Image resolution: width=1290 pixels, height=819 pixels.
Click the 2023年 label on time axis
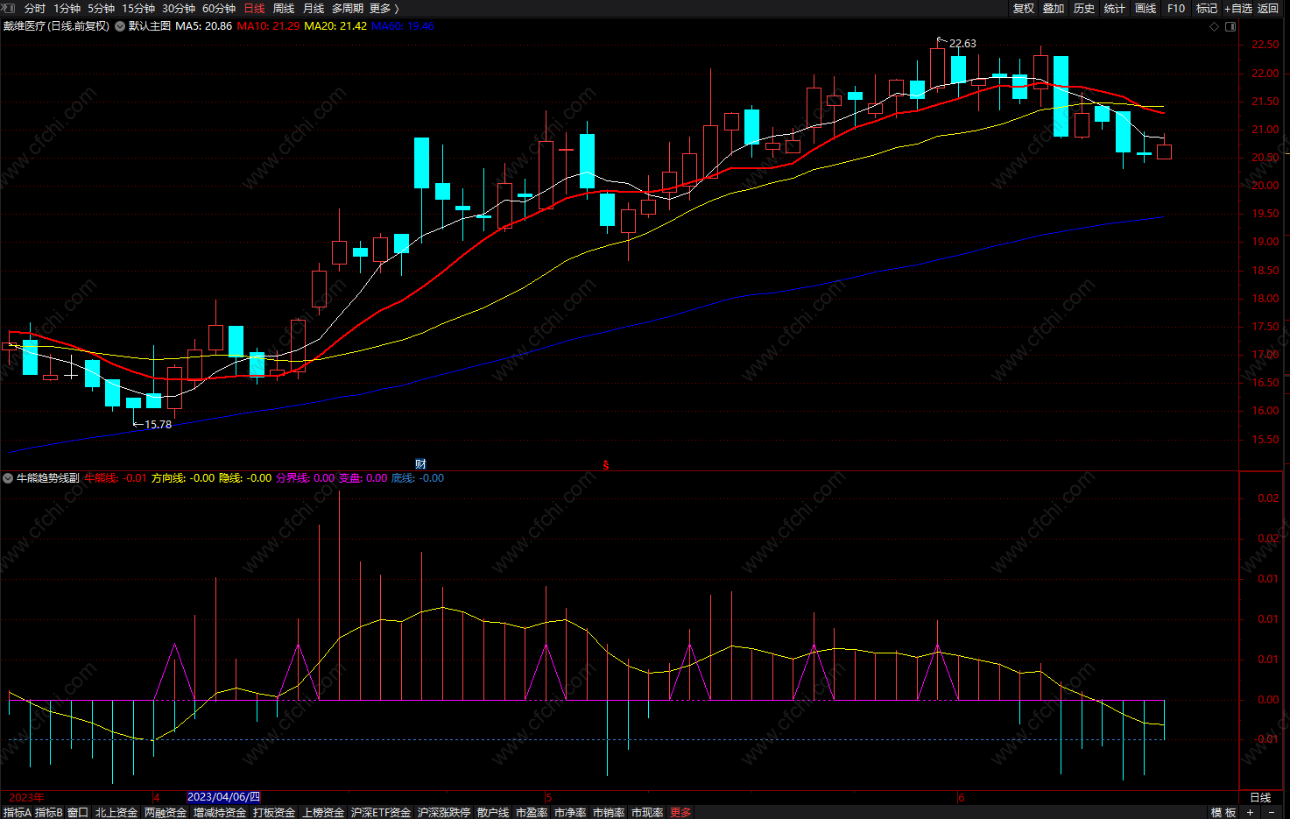[26, 797]
